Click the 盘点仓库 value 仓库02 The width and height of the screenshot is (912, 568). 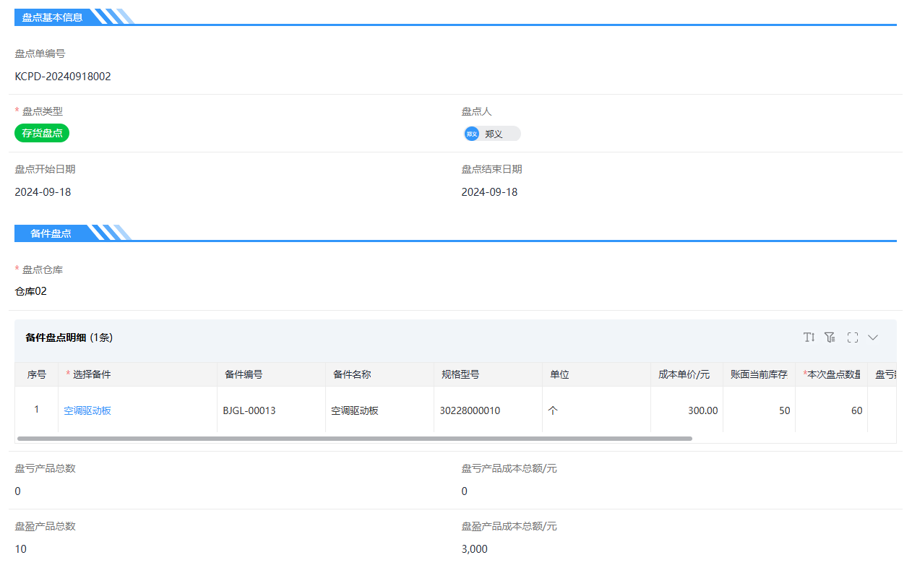pos(31,291)
